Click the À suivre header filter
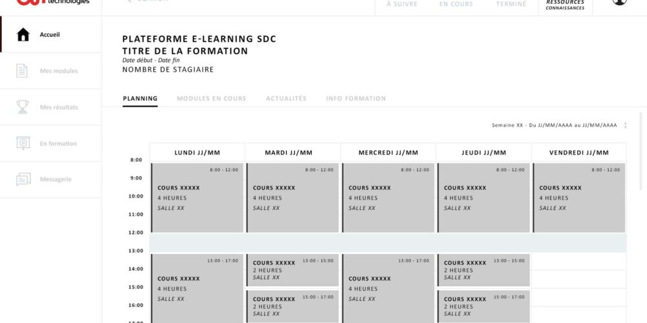The image size is (647, 323). click(402, 5)
